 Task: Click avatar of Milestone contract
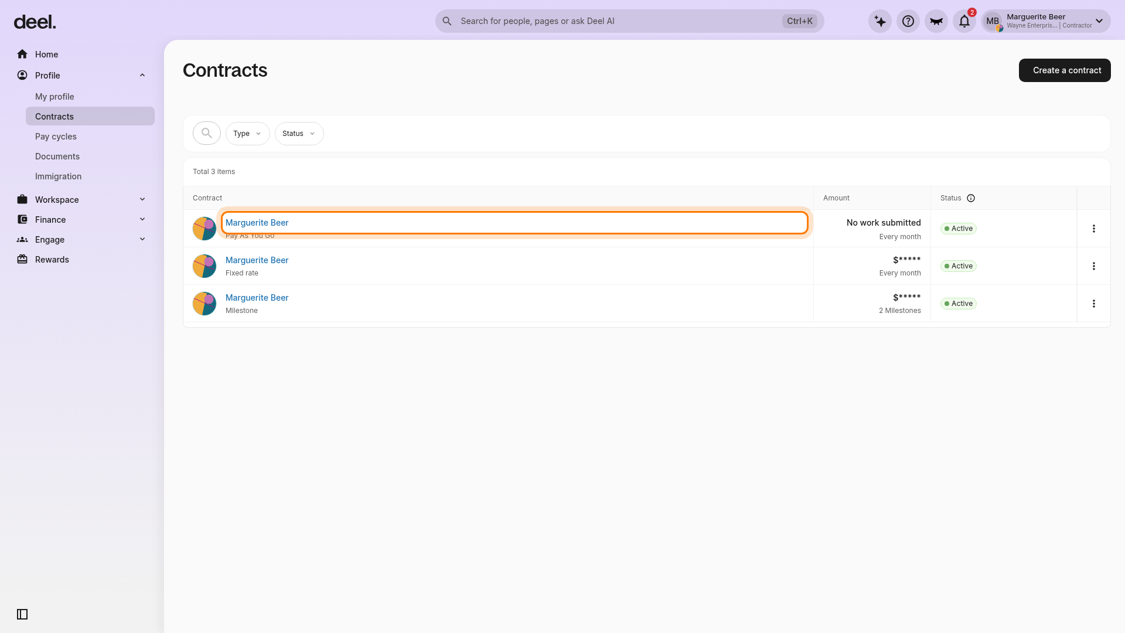pyautogui.click(x=204, y=304)
